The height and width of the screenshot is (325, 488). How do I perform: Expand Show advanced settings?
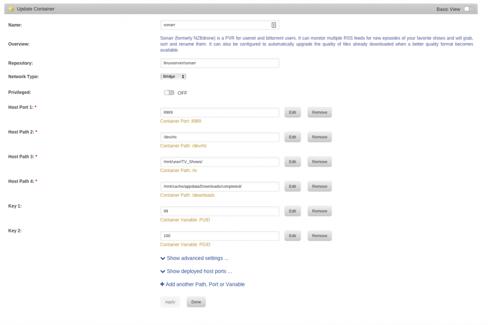click(x=198, y=259)
